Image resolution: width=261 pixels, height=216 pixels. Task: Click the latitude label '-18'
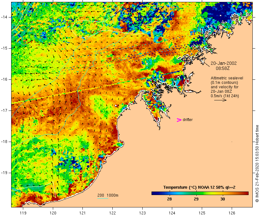[x=4, y=142]
